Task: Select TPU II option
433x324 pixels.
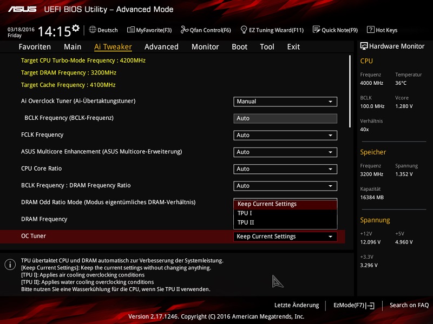Action: tap(285, 222)
